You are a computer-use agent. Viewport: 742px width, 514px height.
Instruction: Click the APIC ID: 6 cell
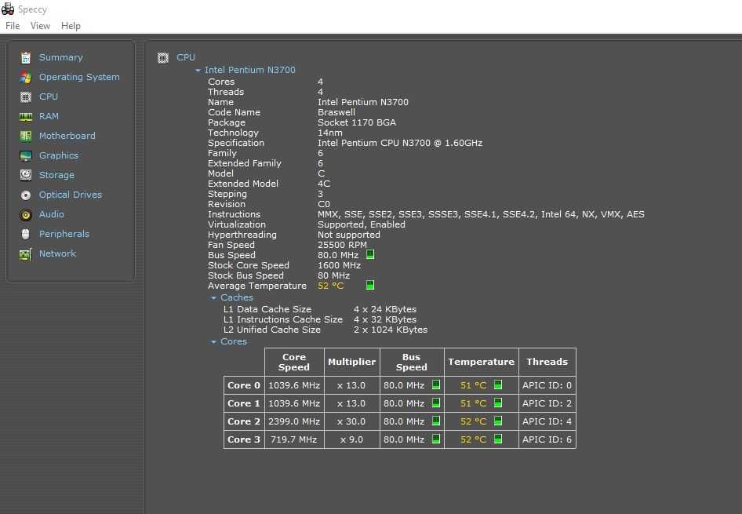pos(547,439)
